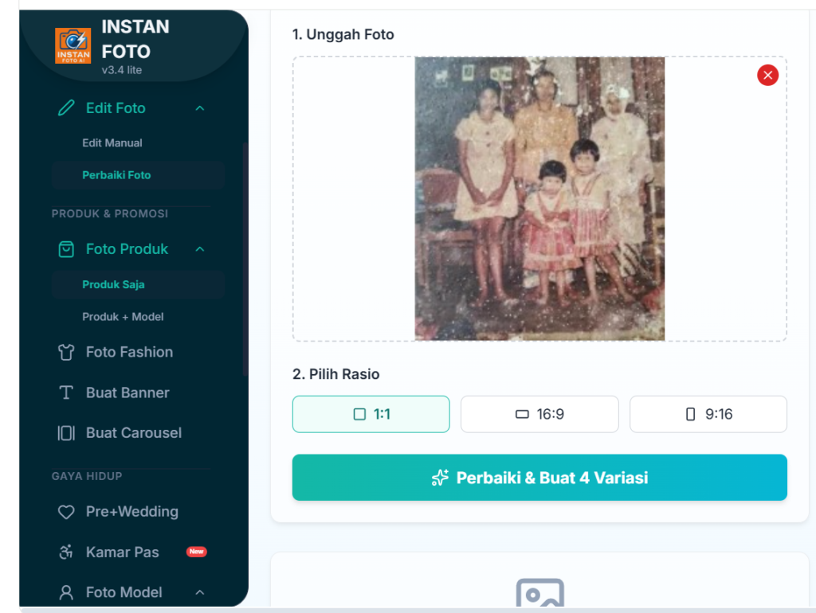Click the Buat Carousel icon
Viewport: 816px width, 613px height.
point(66,433)
